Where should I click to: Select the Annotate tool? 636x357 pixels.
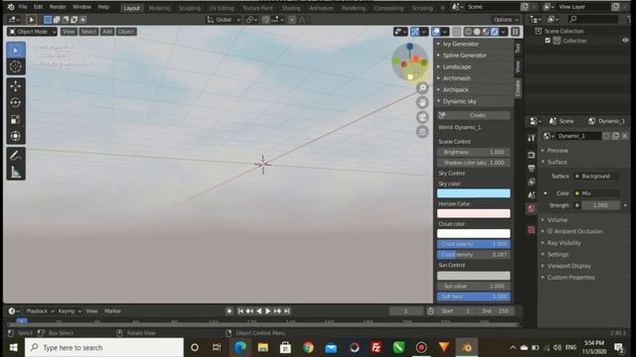16,155
